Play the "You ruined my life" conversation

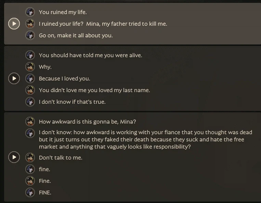[x=14, y=24]
